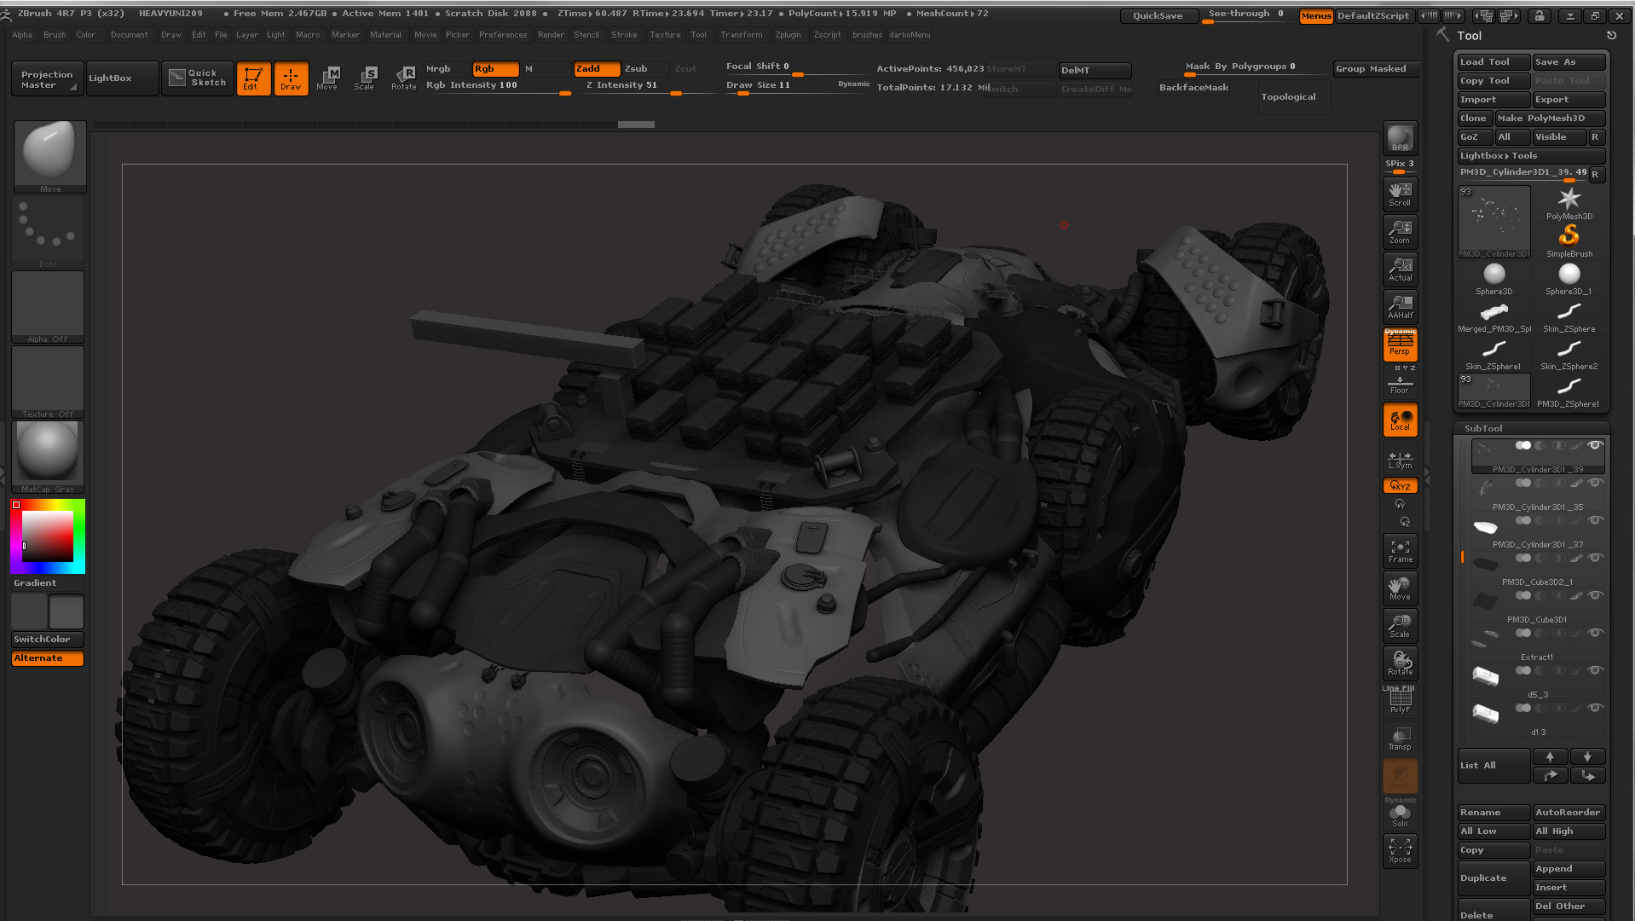
Task: Click the Scale navigation icon in right shelf
Action: tap(1400, 626)
